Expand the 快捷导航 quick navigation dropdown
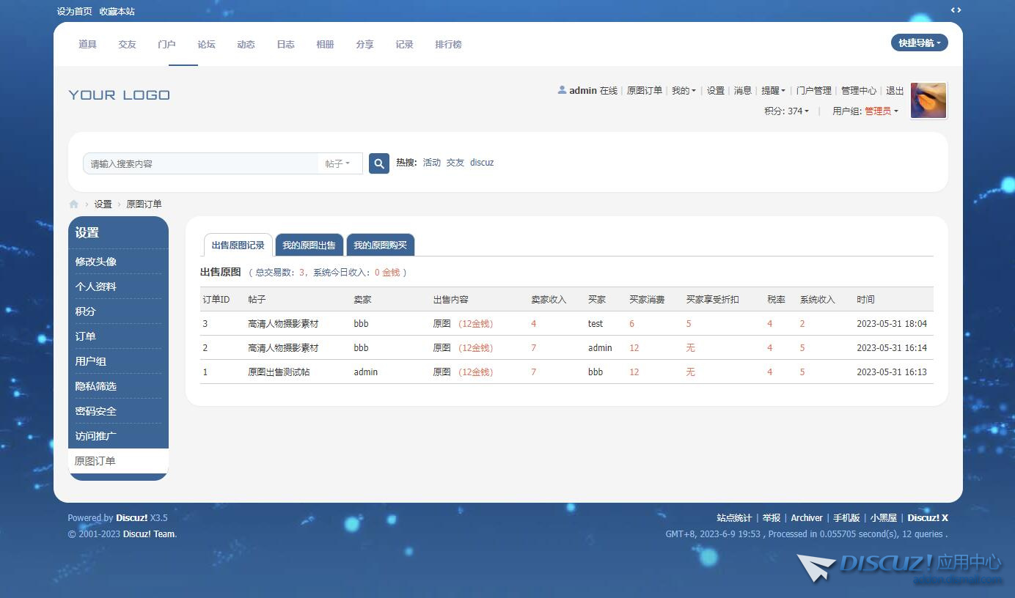The image size is (1015, 598). [919, 43]
